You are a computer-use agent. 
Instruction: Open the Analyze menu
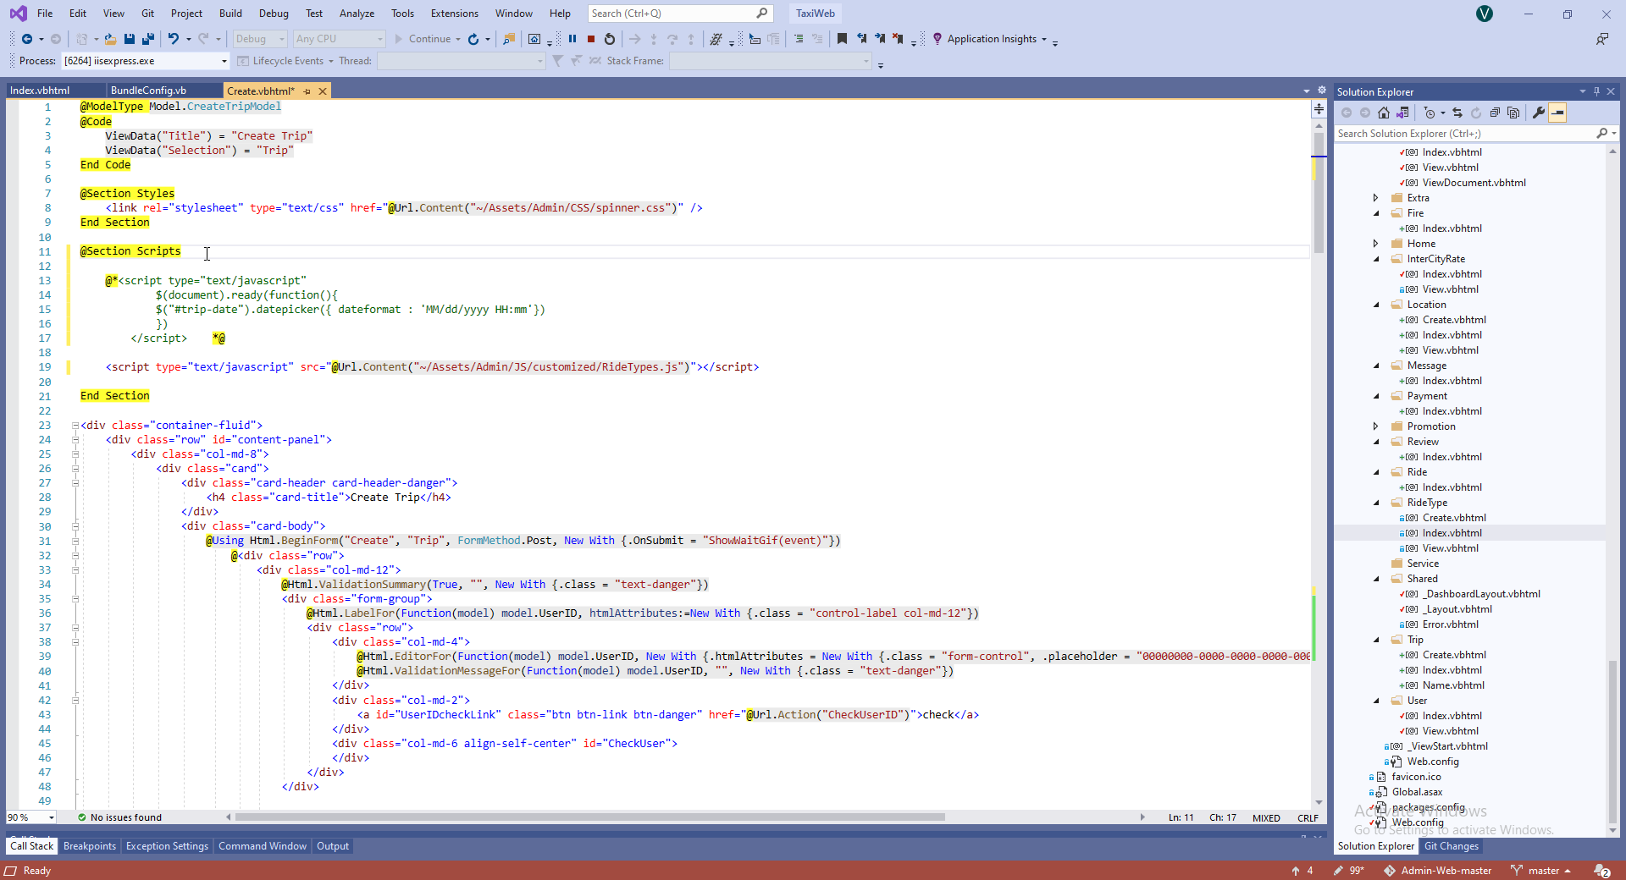pyautogui.click(x=357, y=14)
